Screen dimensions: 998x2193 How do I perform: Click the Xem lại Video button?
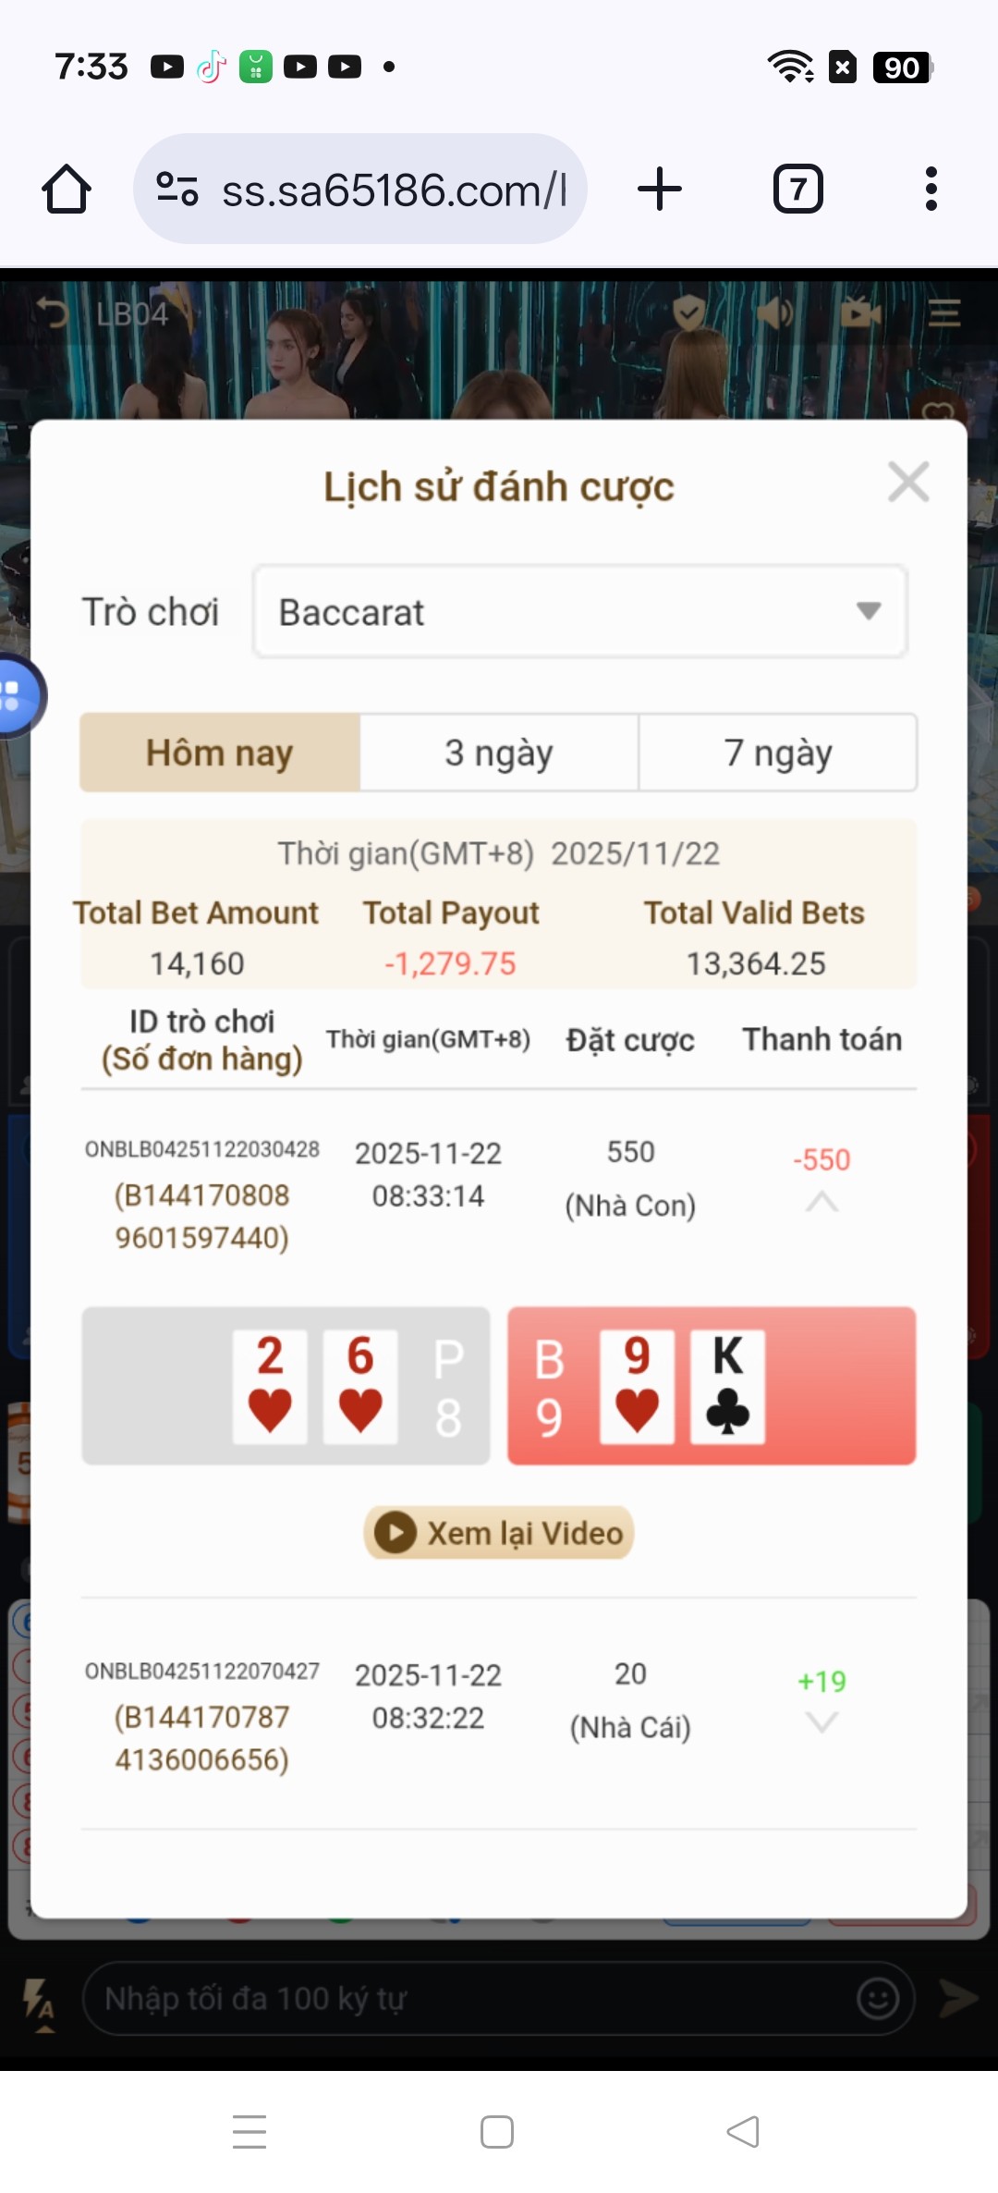pyautogui.click(x=499, y=1533)
